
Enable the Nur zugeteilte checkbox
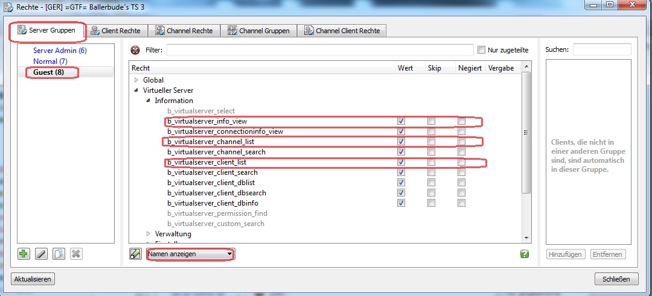[482, 50]
